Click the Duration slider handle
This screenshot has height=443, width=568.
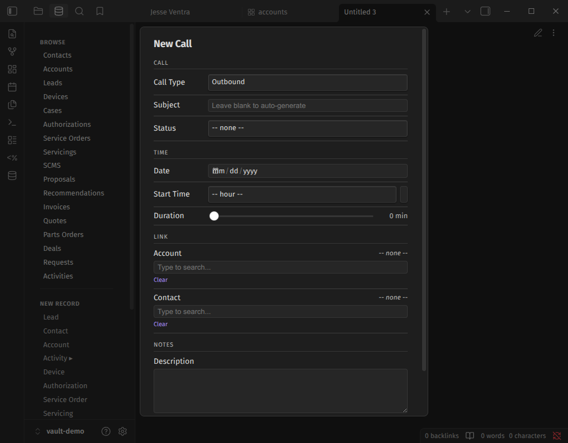pos(214,216)
